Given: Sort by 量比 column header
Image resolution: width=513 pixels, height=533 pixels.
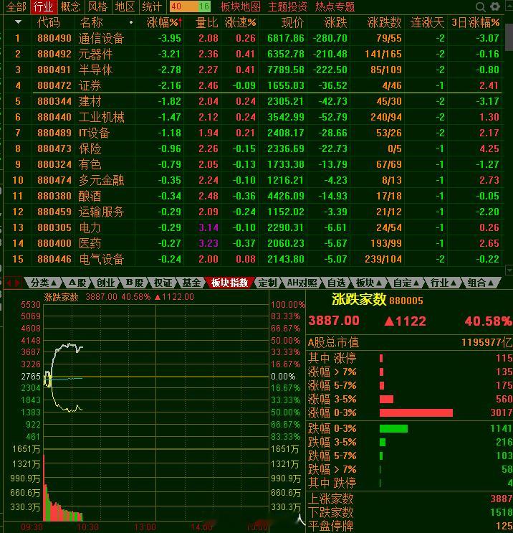Looking at the screenshot, I should coord(206,23).
